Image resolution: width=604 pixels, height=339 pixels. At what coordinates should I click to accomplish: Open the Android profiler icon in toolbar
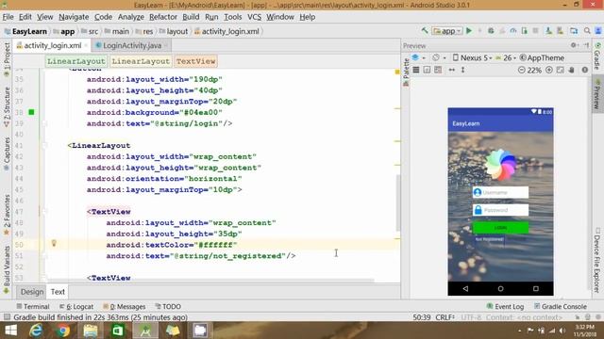[x=513, y=31]
